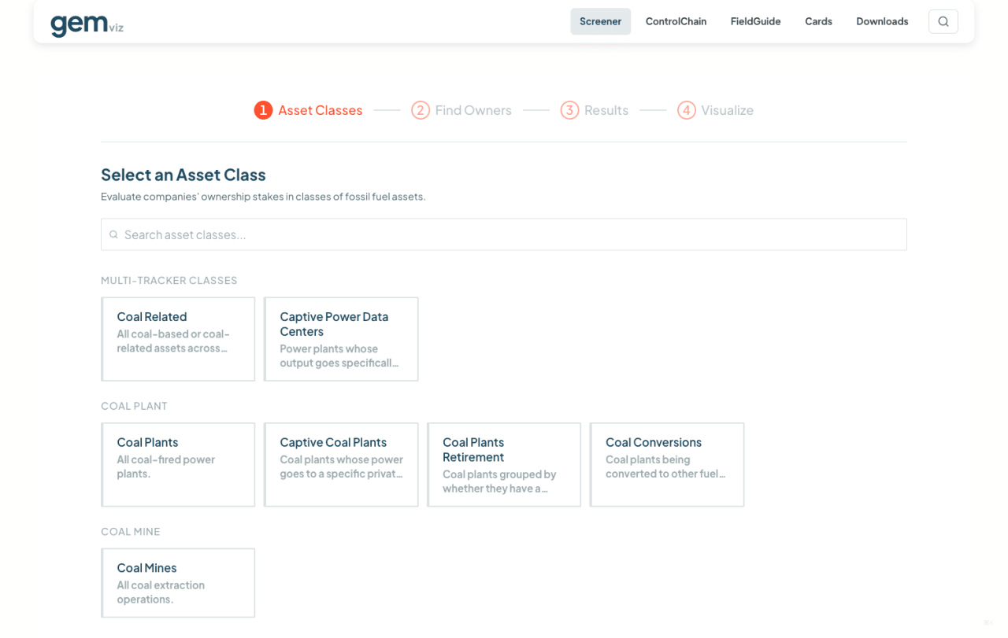Click the COAL MINE section heading
The height and width of the screenshot is (638, 1008).
click(x=131, y=532)
